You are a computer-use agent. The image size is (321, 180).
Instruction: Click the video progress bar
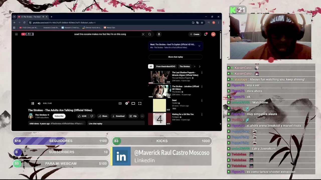point(86,100)
